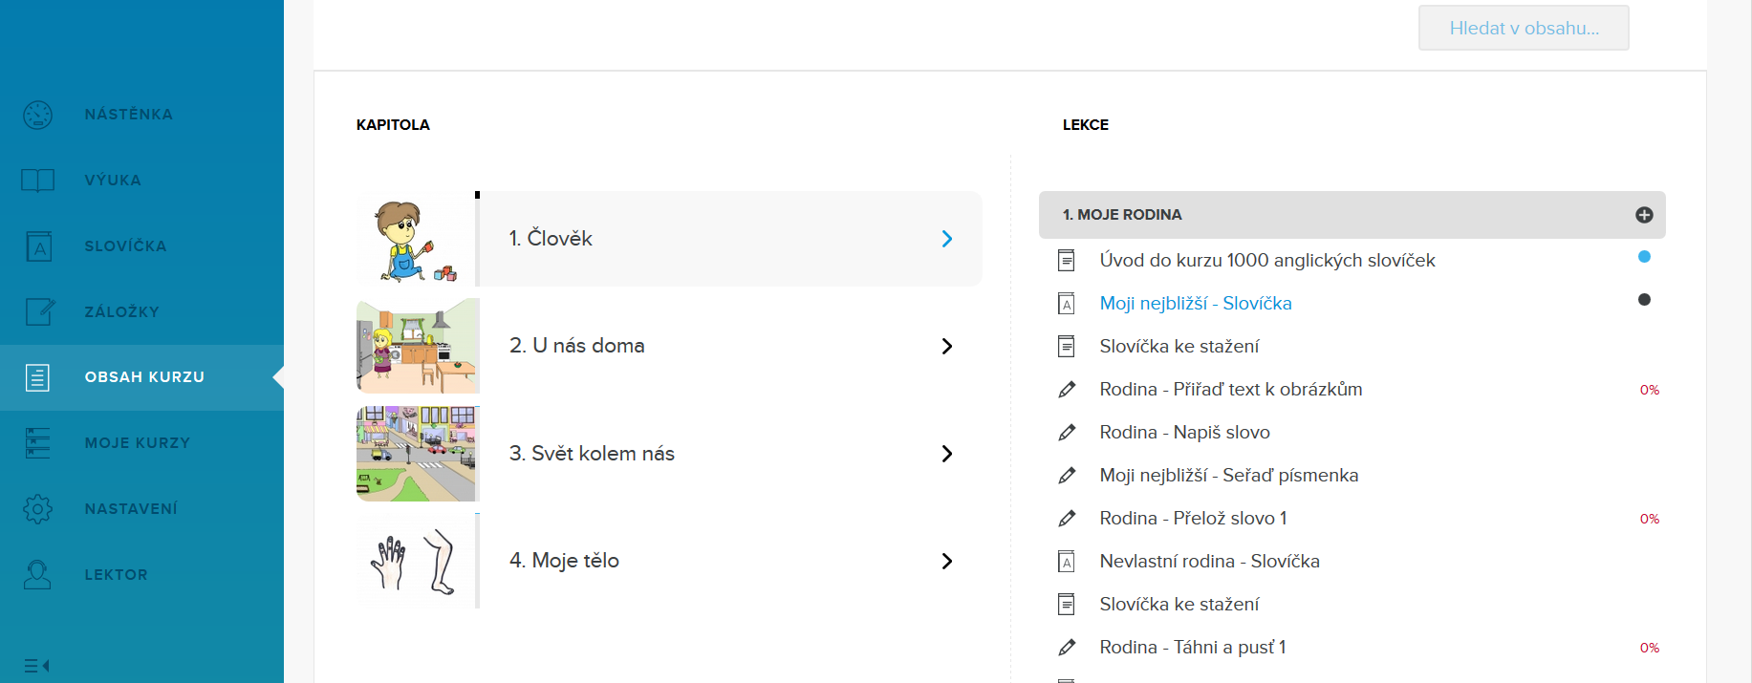
Task: Click the Nastavení gear icon
Action: click(x=38, y=508)
